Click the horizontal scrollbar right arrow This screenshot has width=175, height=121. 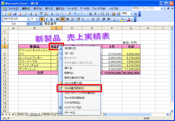coord(167,114)
